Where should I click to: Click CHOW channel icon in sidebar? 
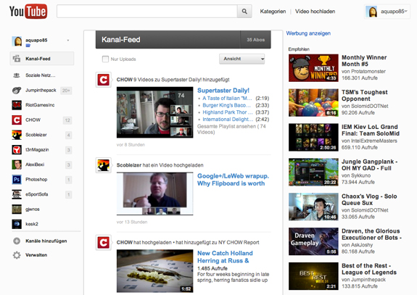[17, 120]
